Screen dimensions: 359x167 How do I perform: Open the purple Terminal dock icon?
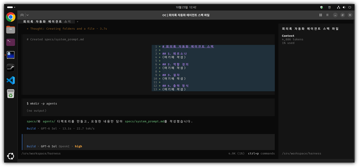point(11,42)
